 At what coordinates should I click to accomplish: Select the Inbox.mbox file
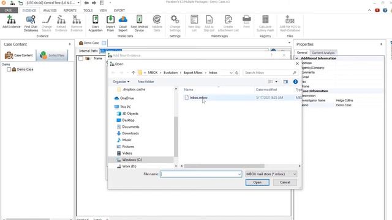198,98
